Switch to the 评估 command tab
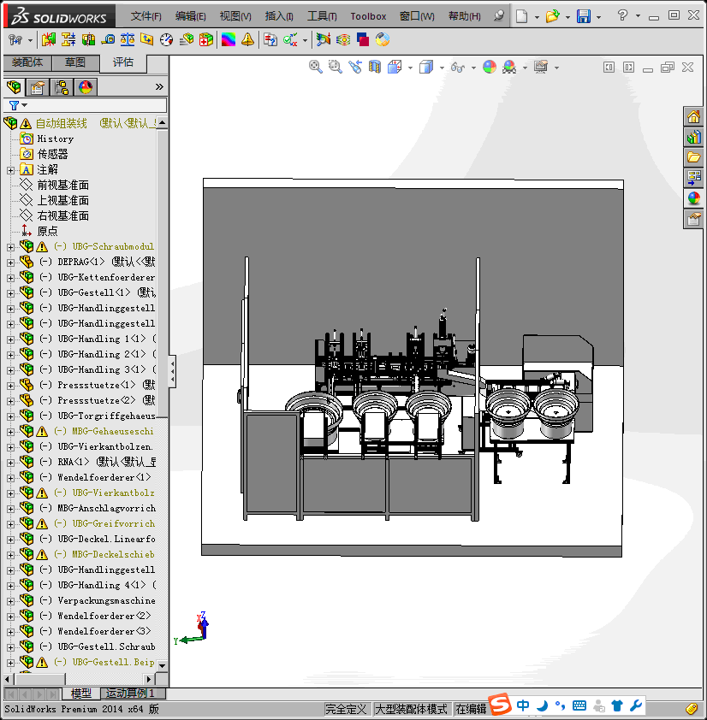Screen dimensions: 707x720 [x=123, y=62]
